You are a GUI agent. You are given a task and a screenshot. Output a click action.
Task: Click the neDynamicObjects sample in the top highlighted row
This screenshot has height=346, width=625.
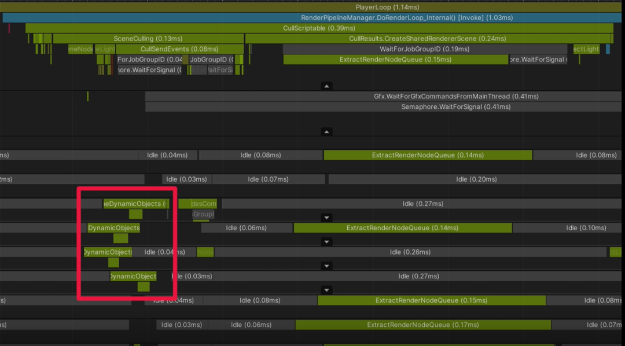tap(135, 204)
